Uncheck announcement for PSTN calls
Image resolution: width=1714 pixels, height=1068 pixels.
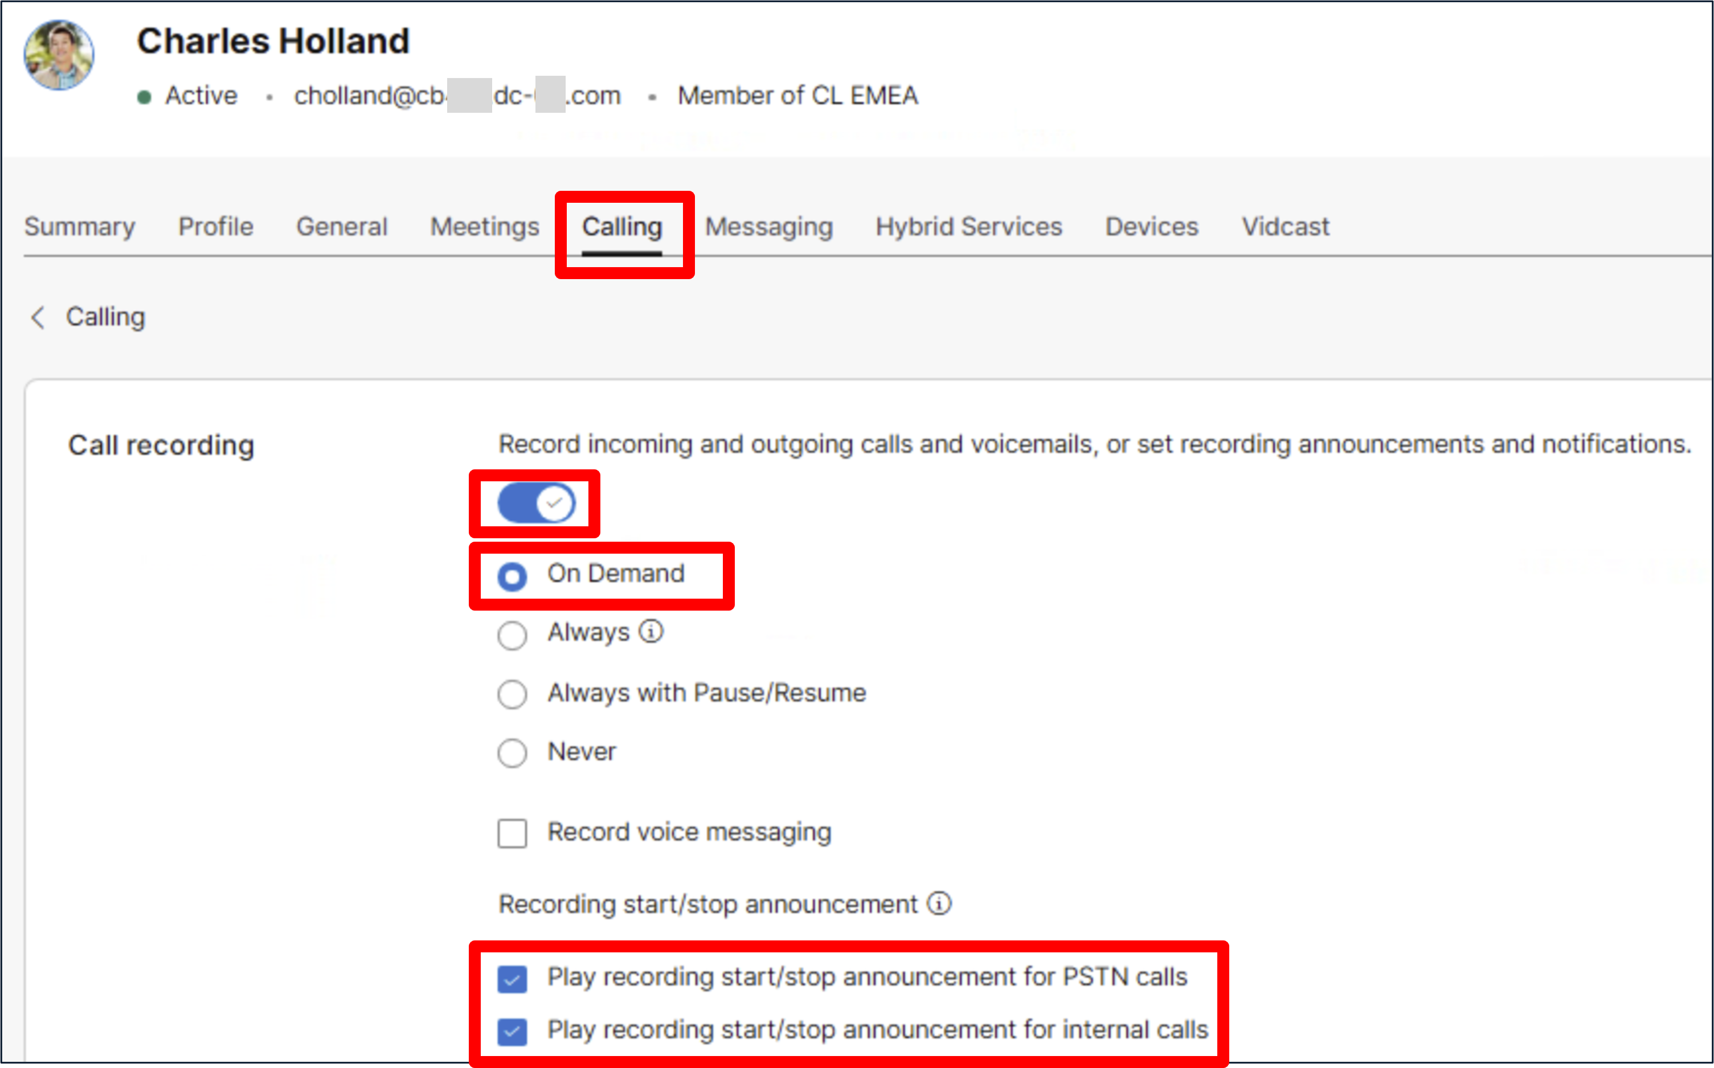click(x=512, y=979)
